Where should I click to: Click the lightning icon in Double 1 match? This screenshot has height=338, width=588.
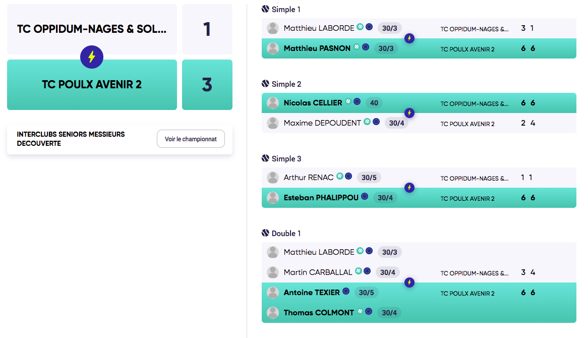click(x=409, y=283)
